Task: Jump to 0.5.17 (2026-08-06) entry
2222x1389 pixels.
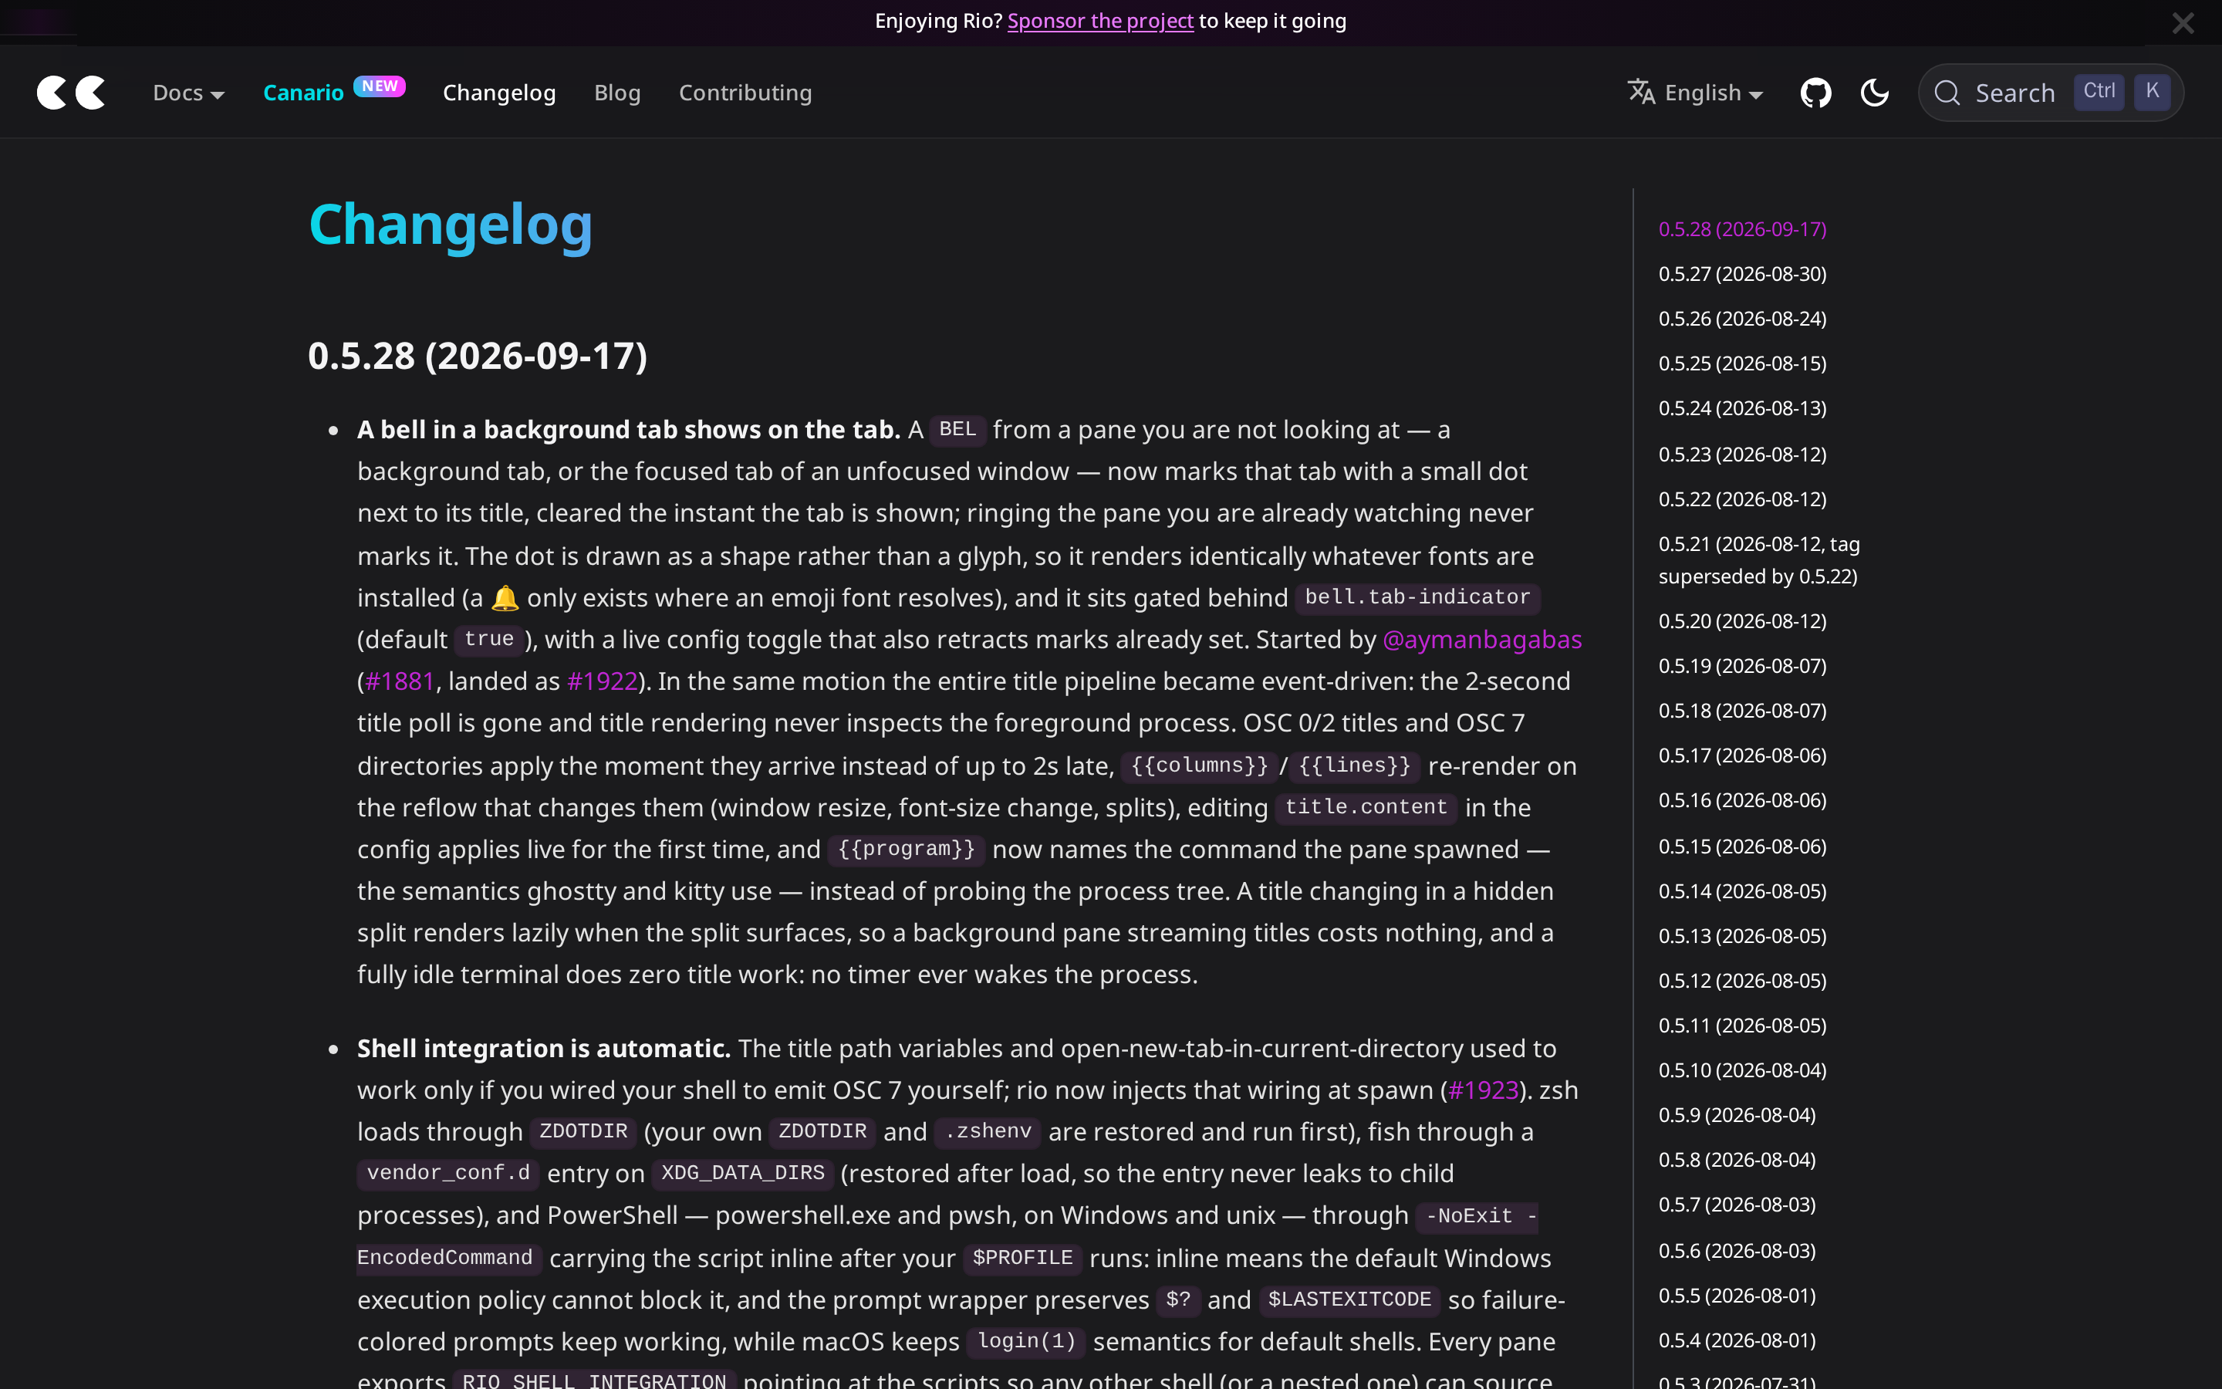Action: [1742, 755]
